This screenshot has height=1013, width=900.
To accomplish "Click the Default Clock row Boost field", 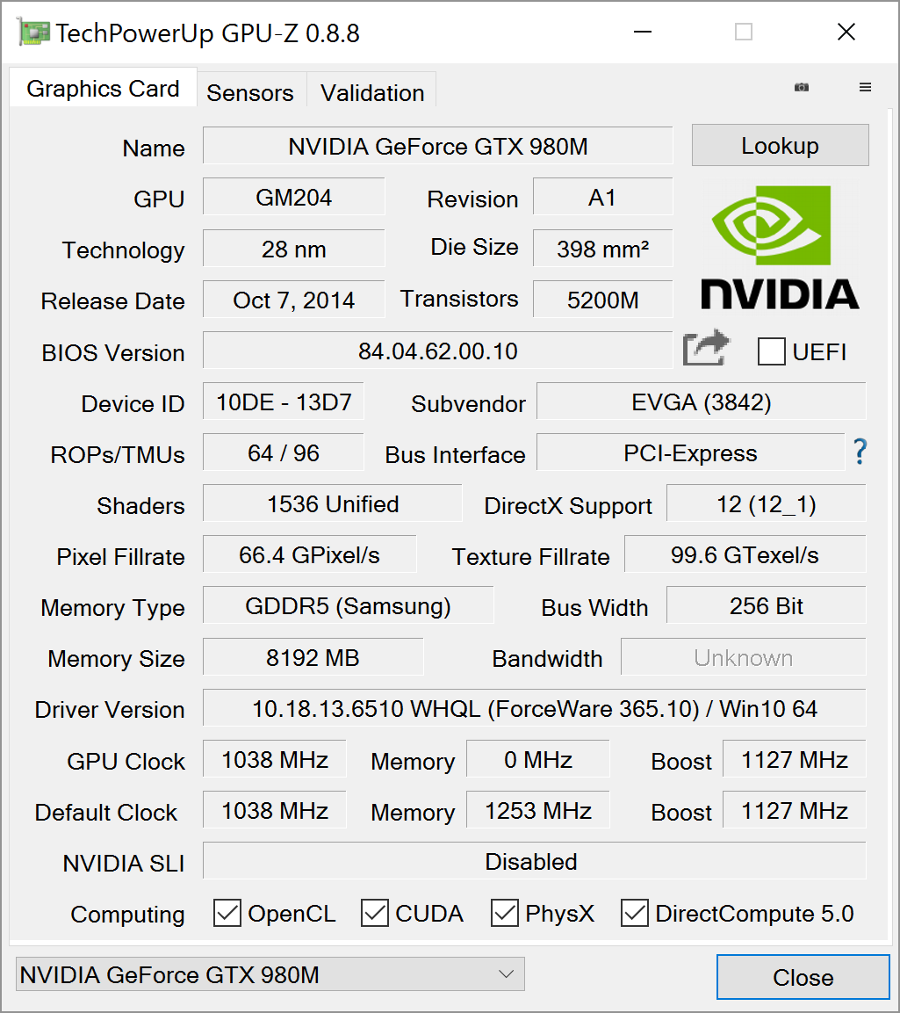I will [x=794, y=811].
